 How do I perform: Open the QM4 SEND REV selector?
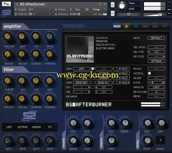pyautogui.click(x=82, y=83)
